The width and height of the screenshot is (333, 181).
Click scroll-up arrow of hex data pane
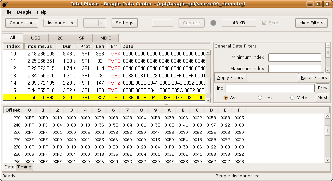click(x=327, y=116)
